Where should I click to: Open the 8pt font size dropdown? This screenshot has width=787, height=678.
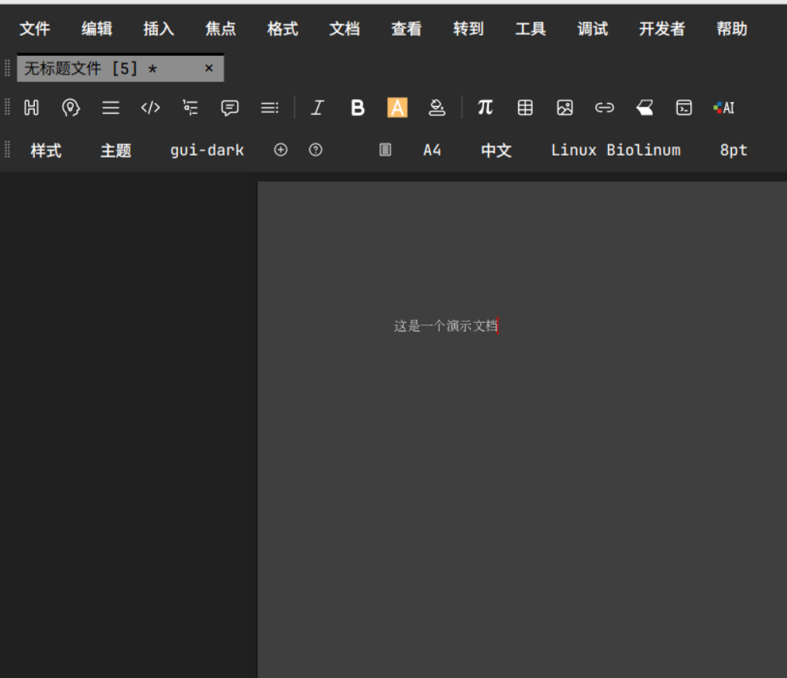pyautogui.click(x=733, y=150)
